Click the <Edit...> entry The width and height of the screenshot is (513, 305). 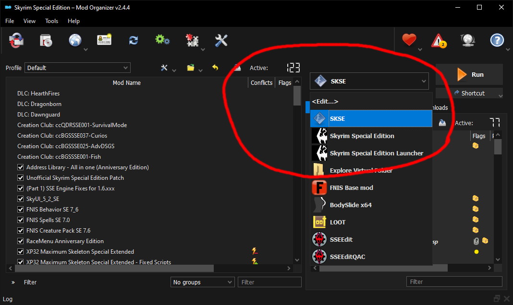[x=371, y=101]
